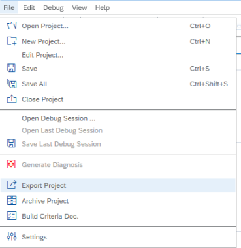The width and height of the screenshot is (241, 248).
Task: Click the Open Project folder icon
Action: pyautogui.click(x=12, y=26)
